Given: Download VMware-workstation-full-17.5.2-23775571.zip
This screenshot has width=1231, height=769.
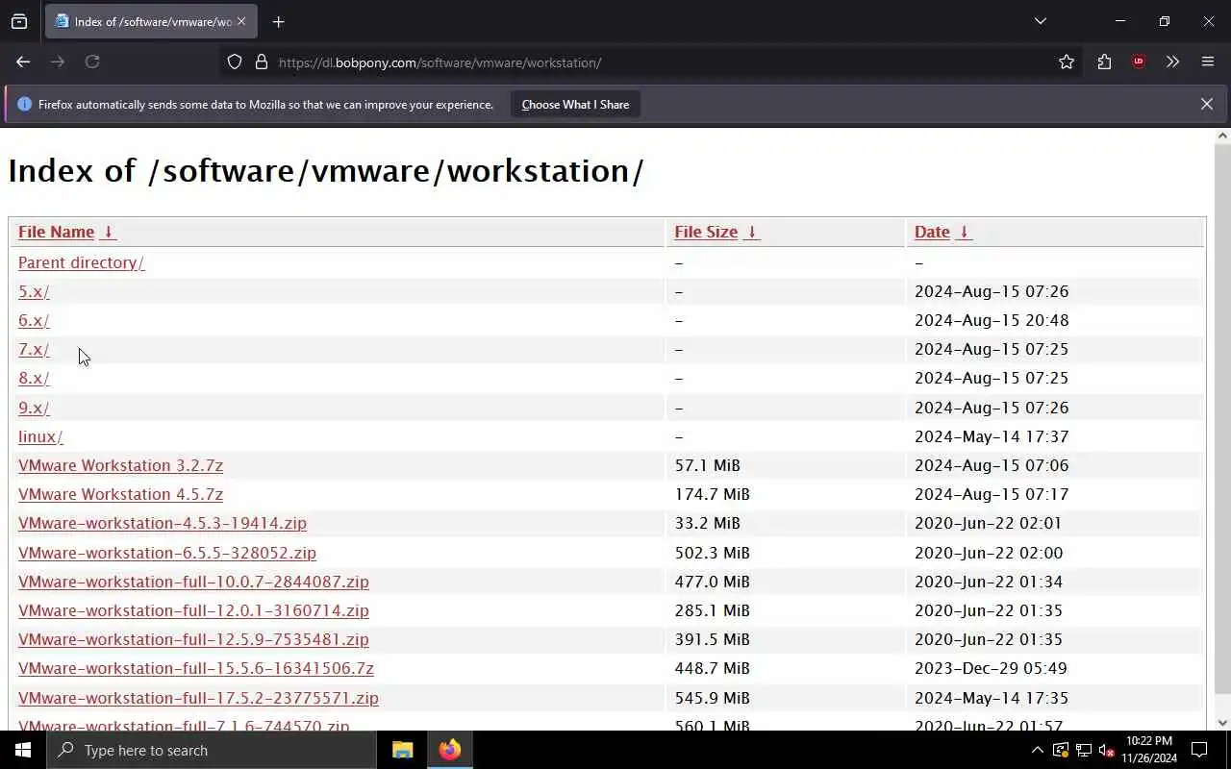Looking at the screenshot, I should click(x=198, y=698).
